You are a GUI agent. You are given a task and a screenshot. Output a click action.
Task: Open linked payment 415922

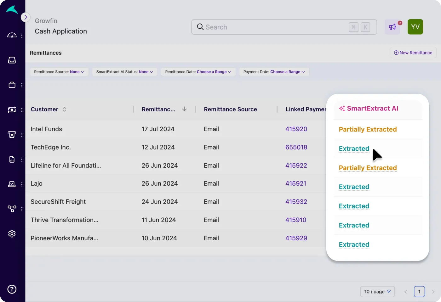296,165
